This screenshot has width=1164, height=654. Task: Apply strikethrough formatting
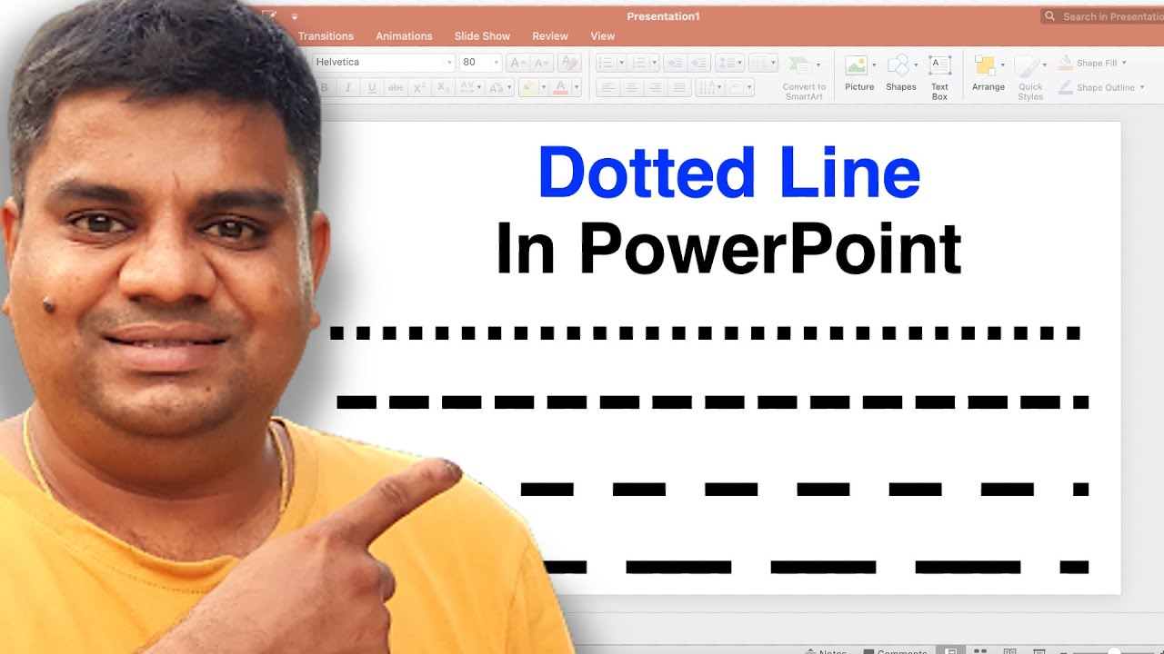point(396,88)
